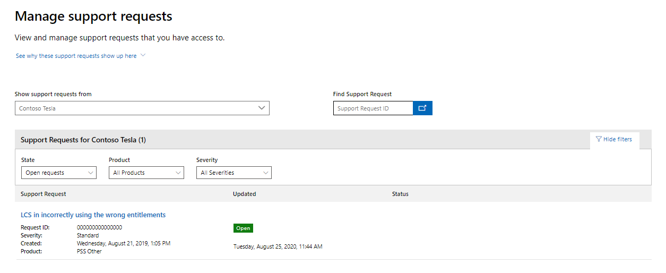Click the Status column header
666x273 pixels.
point(400,194)
